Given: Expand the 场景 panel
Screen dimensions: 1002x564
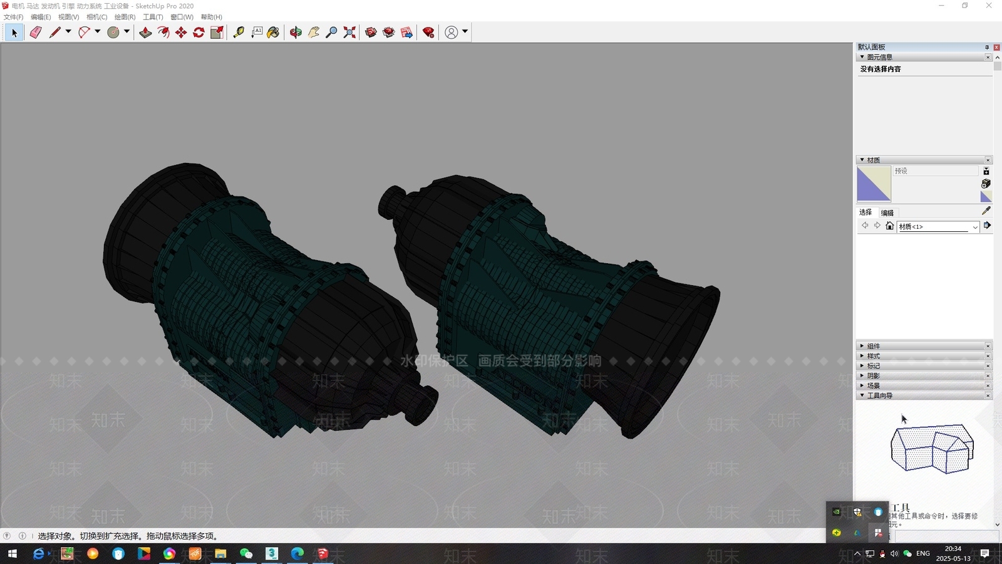Looking at the screenshot, I should [x=862, y=385].
